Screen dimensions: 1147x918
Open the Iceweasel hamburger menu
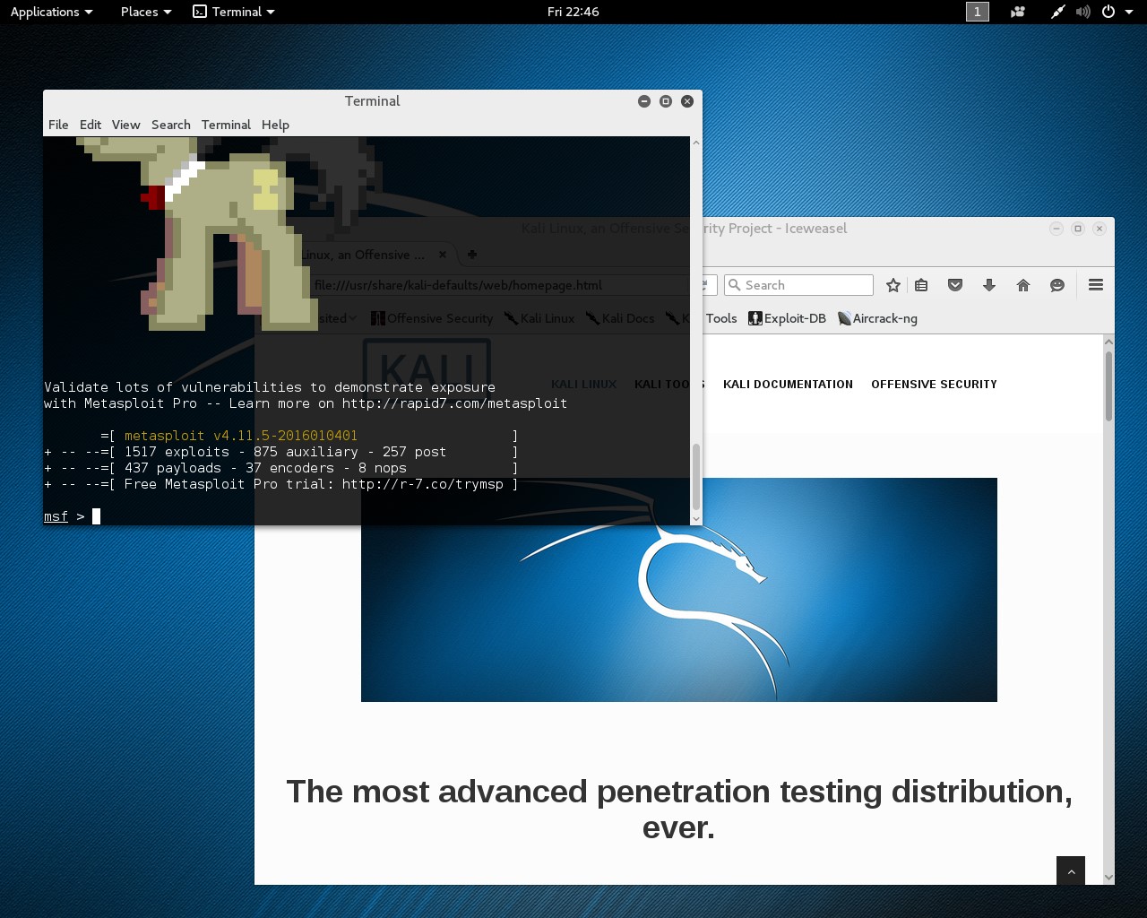[1095, 285]
